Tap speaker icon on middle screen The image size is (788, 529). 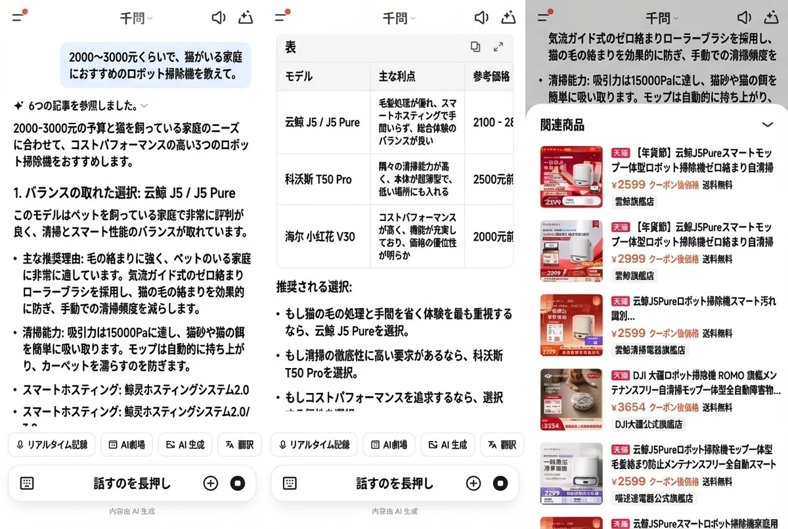(481, 18)
